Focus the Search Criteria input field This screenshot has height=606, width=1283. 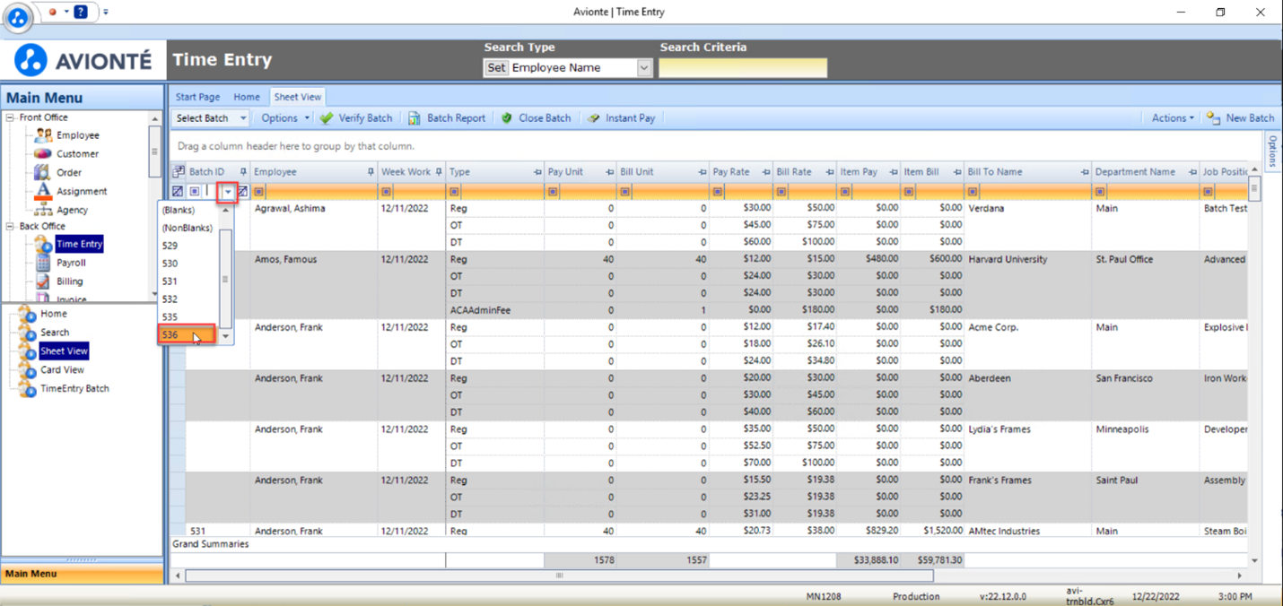click(743, 68)
